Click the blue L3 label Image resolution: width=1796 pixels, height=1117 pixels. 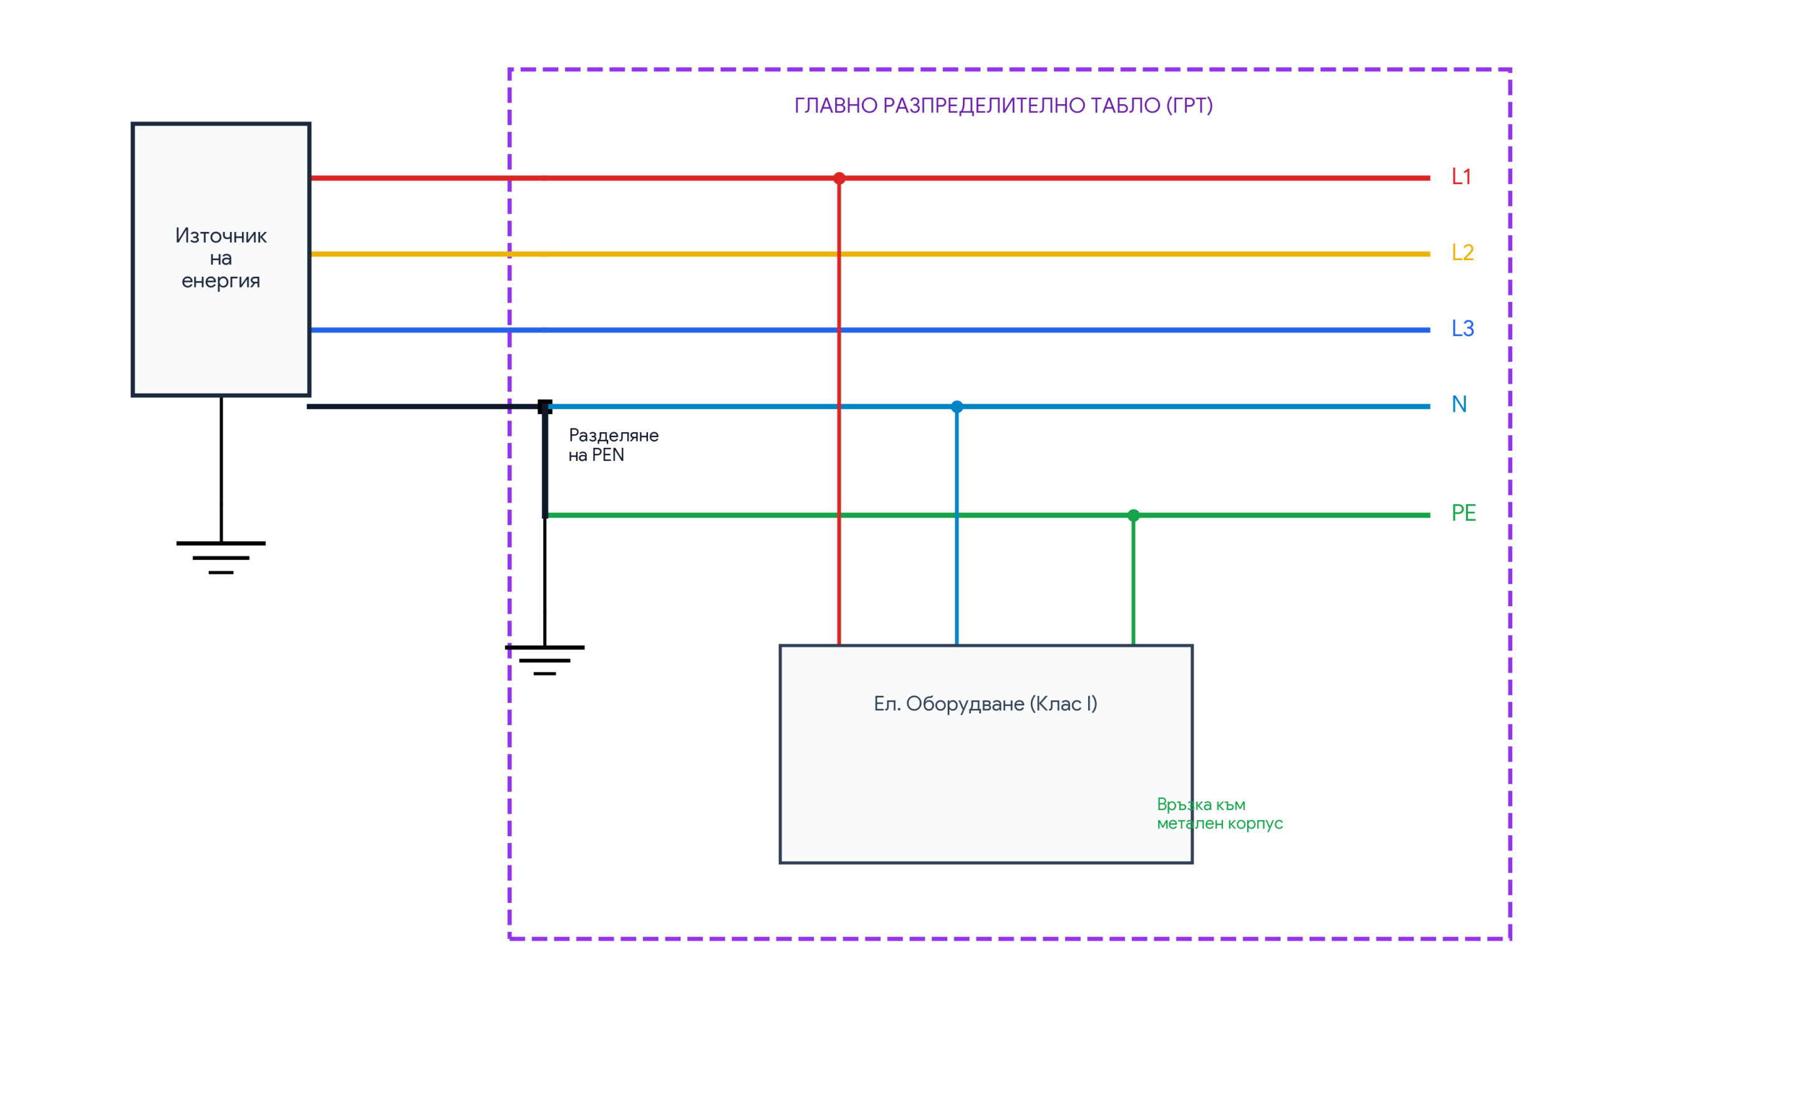point(1462,329)
